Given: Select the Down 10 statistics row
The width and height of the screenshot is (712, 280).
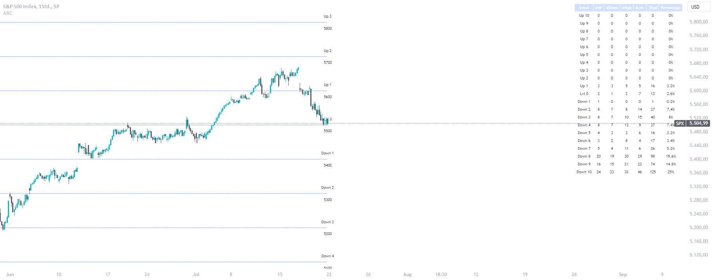Looking at the screenshot, I should pyautogui.click(x=584, y=172).
